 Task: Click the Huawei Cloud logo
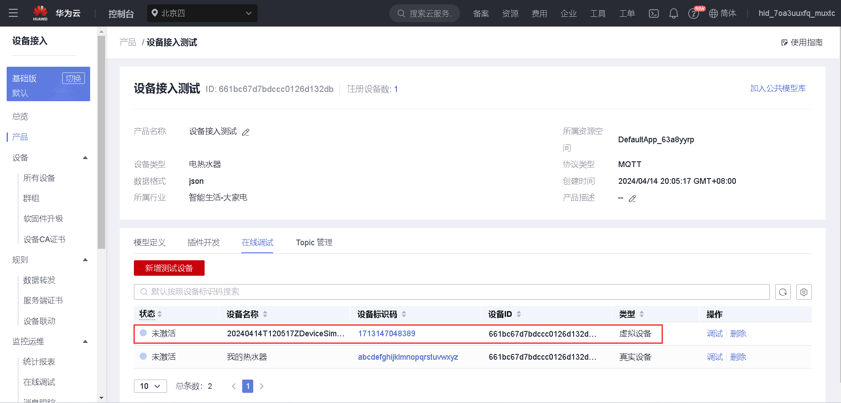click(57, 13)
